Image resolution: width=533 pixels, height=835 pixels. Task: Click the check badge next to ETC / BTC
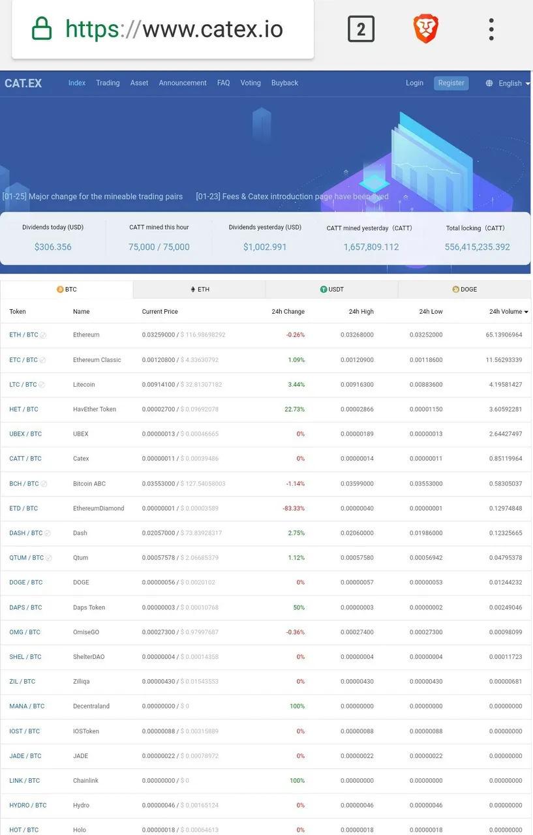(43, 360)
